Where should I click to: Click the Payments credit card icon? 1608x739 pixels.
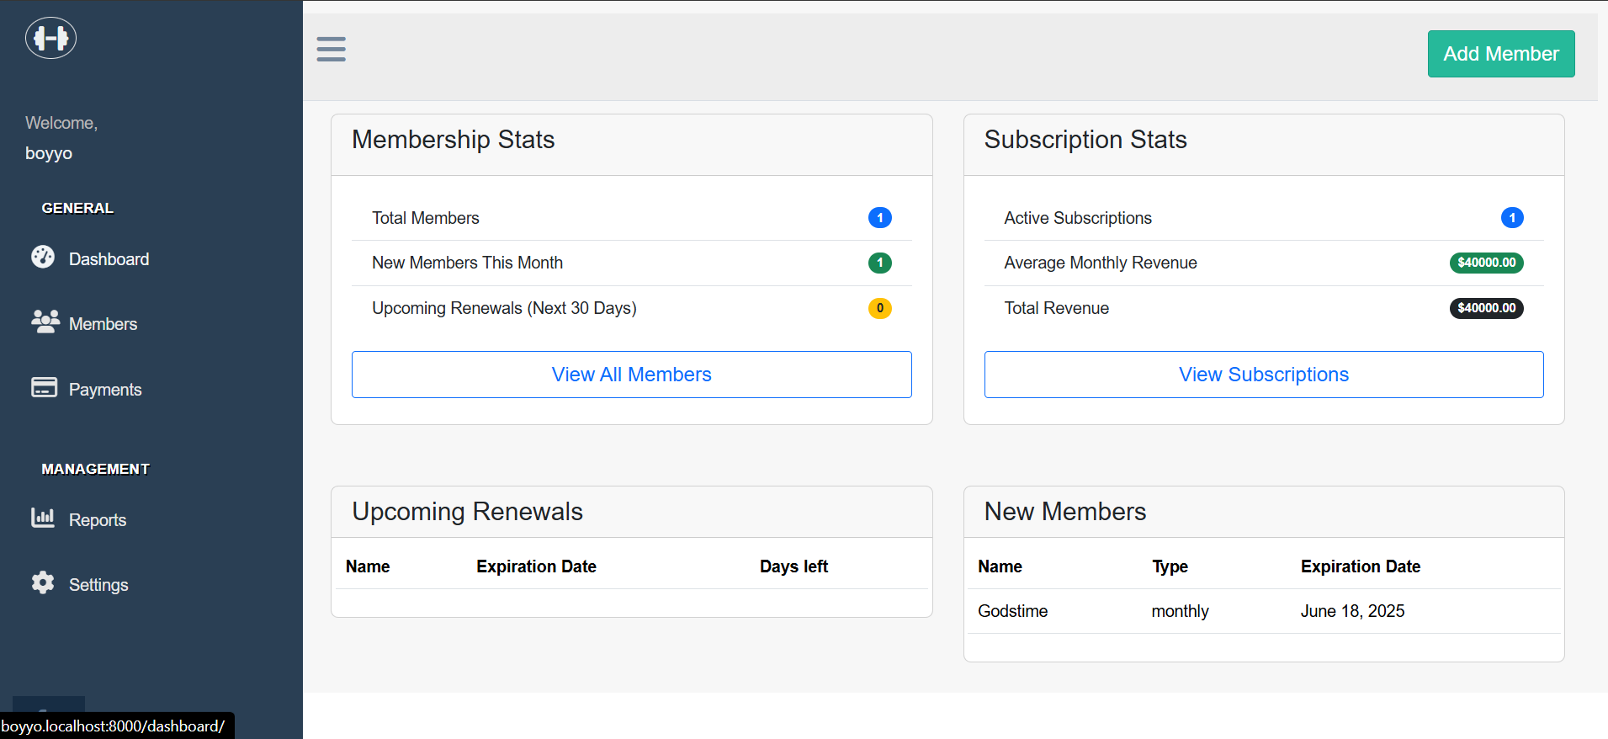(44, 387)
